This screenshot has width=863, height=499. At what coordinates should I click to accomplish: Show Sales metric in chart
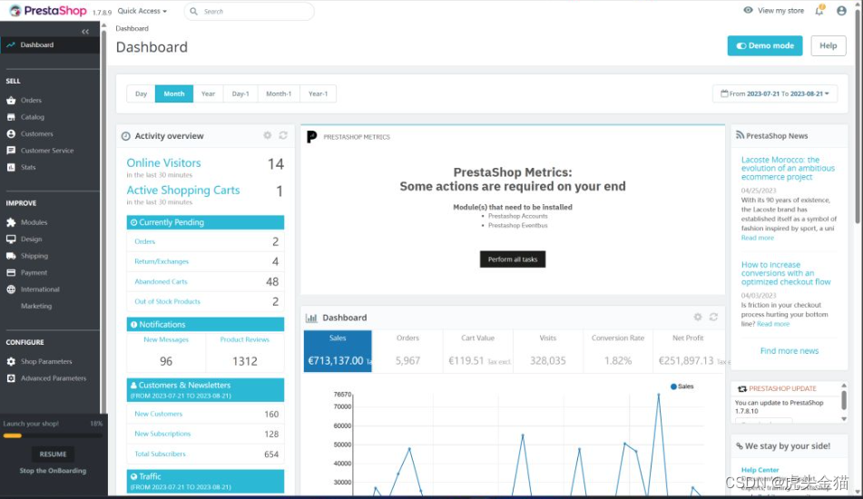point(338,351)
